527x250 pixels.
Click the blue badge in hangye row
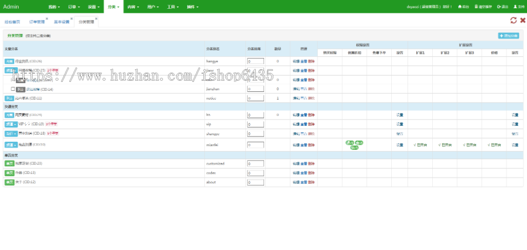9,61
